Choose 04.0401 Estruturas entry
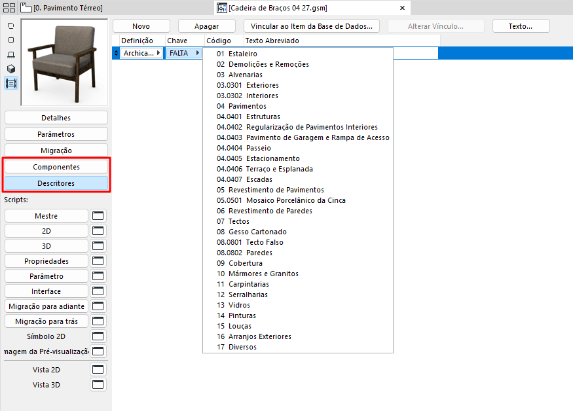Image resolution: width=573 pixels, height=411 pixels. [298, 116]
